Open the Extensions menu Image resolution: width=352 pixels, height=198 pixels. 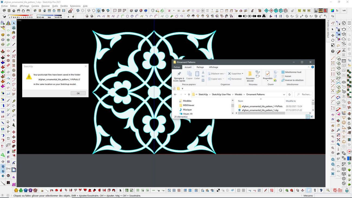(75, 6)
